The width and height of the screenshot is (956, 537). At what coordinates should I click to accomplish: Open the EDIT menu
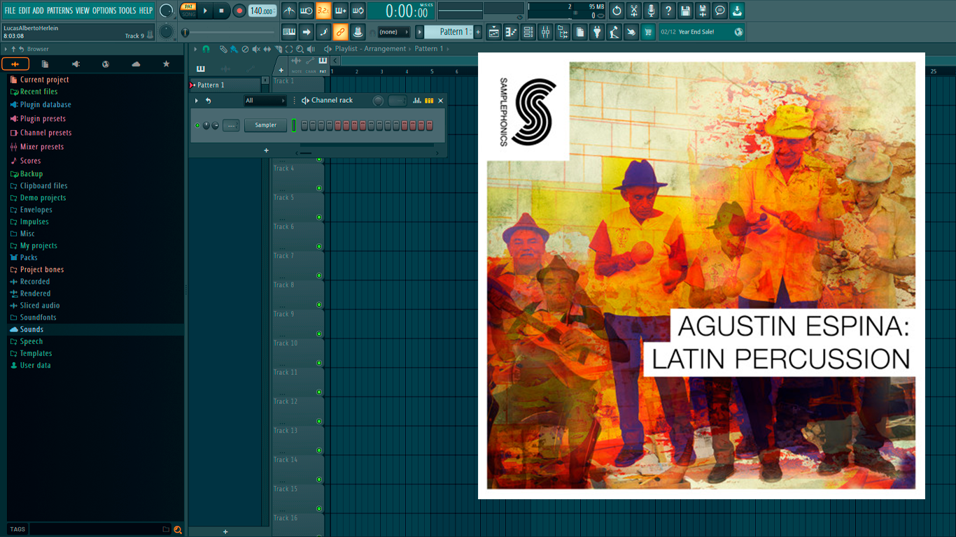click(24, 10)
